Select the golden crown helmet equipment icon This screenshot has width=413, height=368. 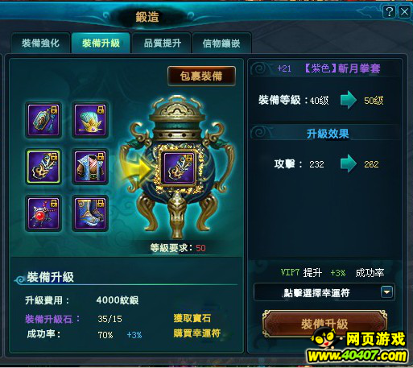[90, 120]
